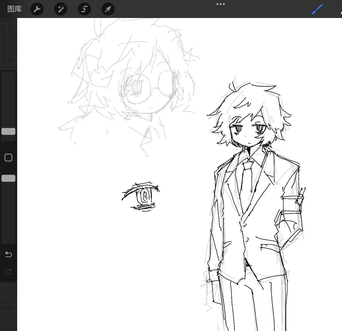Image resolution: width=342 pixels, height=331 pixels.
Task: Click the brush size slider handle
Action: click(x=8, y=131)
